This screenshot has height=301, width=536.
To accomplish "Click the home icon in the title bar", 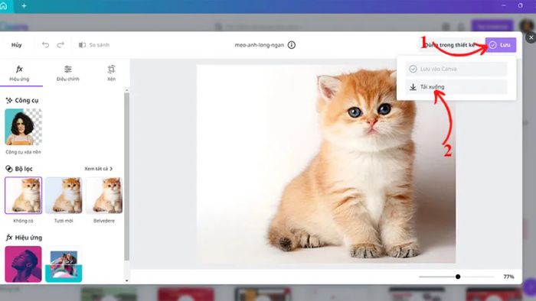I will pos(4,6).
